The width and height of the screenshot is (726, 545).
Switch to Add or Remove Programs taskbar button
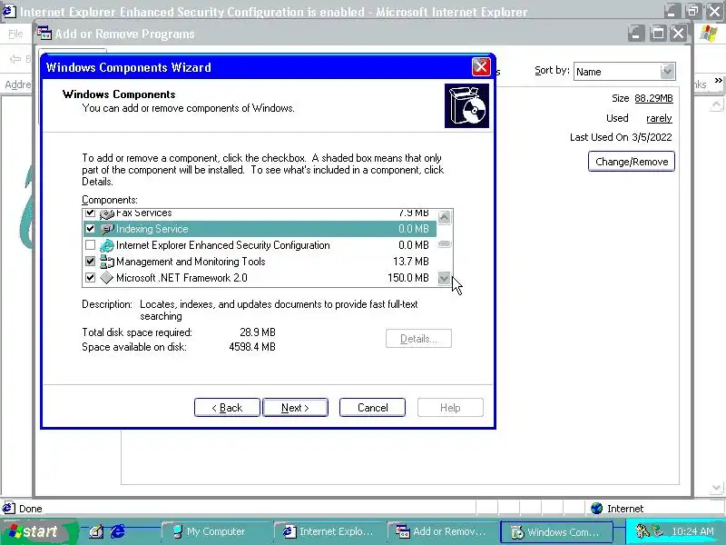443,531
